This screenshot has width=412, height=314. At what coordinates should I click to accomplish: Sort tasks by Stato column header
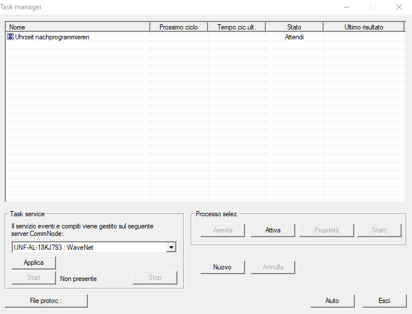click(294, 27)
